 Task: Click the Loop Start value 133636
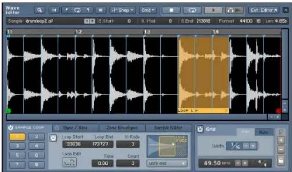[x=73, y=144]
